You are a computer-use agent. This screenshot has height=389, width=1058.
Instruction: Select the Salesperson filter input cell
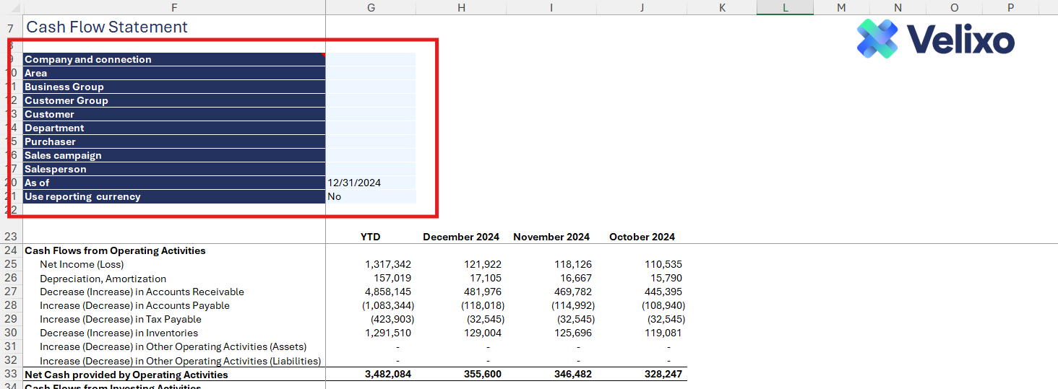[370, 169]
